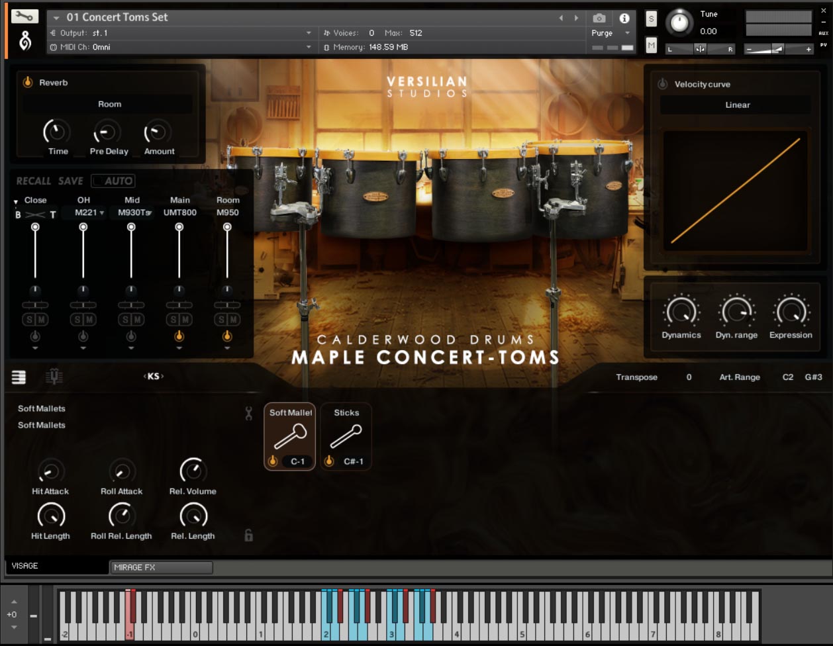Viewport: 833px width, 646px height.
Task: Click the KS keyswitch mode selector
Action: coord(153,376)
